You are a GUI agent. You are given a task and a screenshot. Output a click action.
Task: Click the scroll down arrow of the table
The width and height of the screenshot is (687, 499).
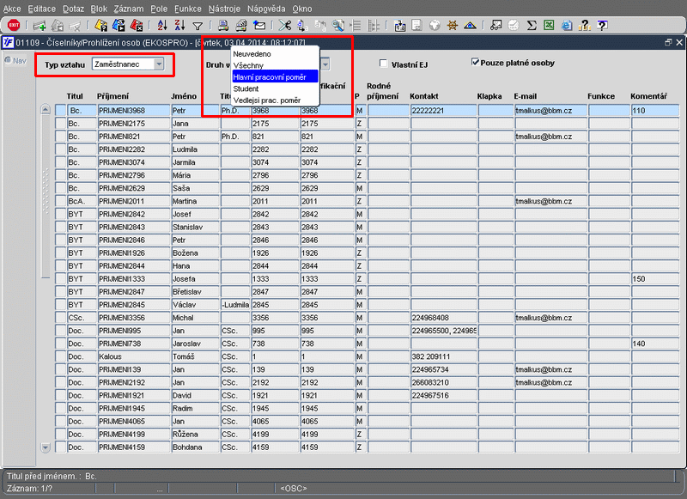46,447
